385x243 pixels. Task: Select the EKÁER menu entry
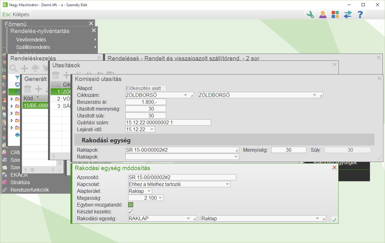pos(19,175)
